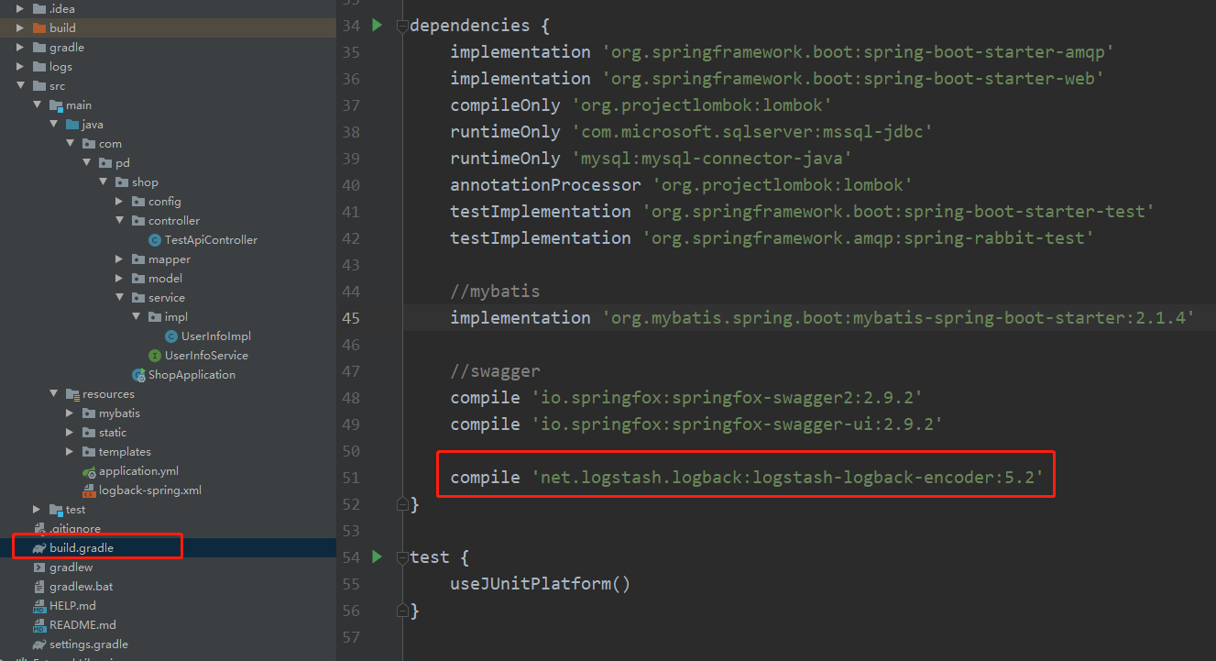Collapse the service package arrow

[119, 297]
